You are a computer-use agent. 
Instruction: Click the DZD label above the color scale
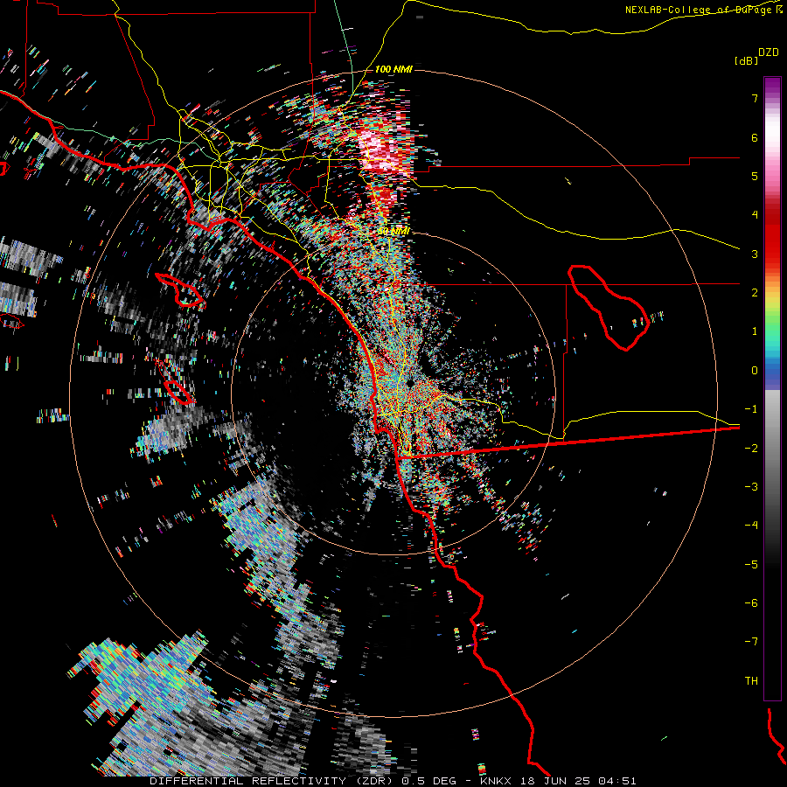pyautogui.click(x=768, y=52)
